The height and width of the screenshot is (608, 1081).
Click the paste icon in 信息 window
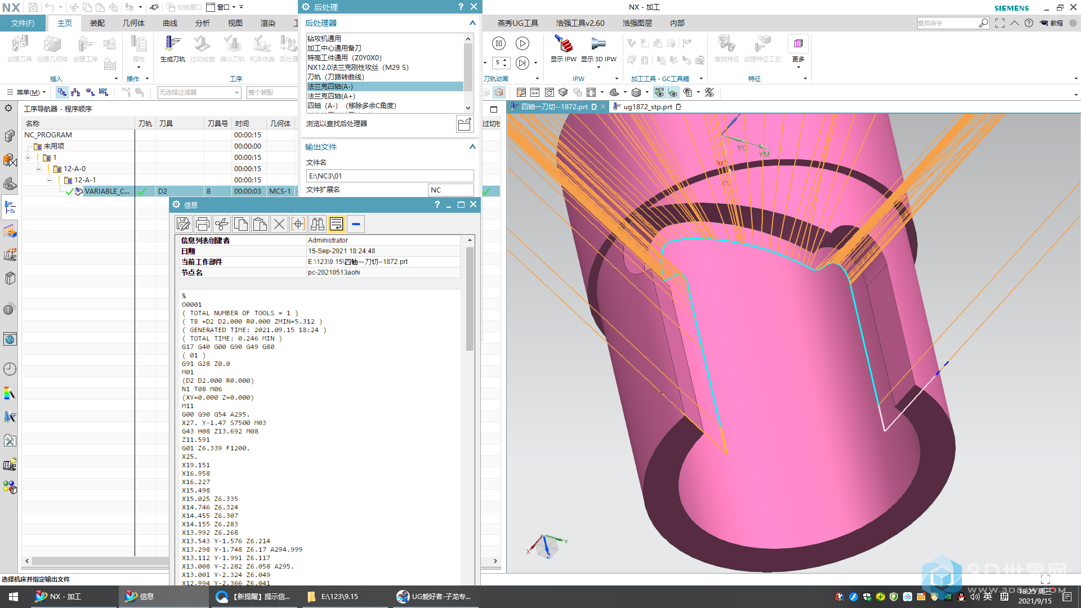260,224
